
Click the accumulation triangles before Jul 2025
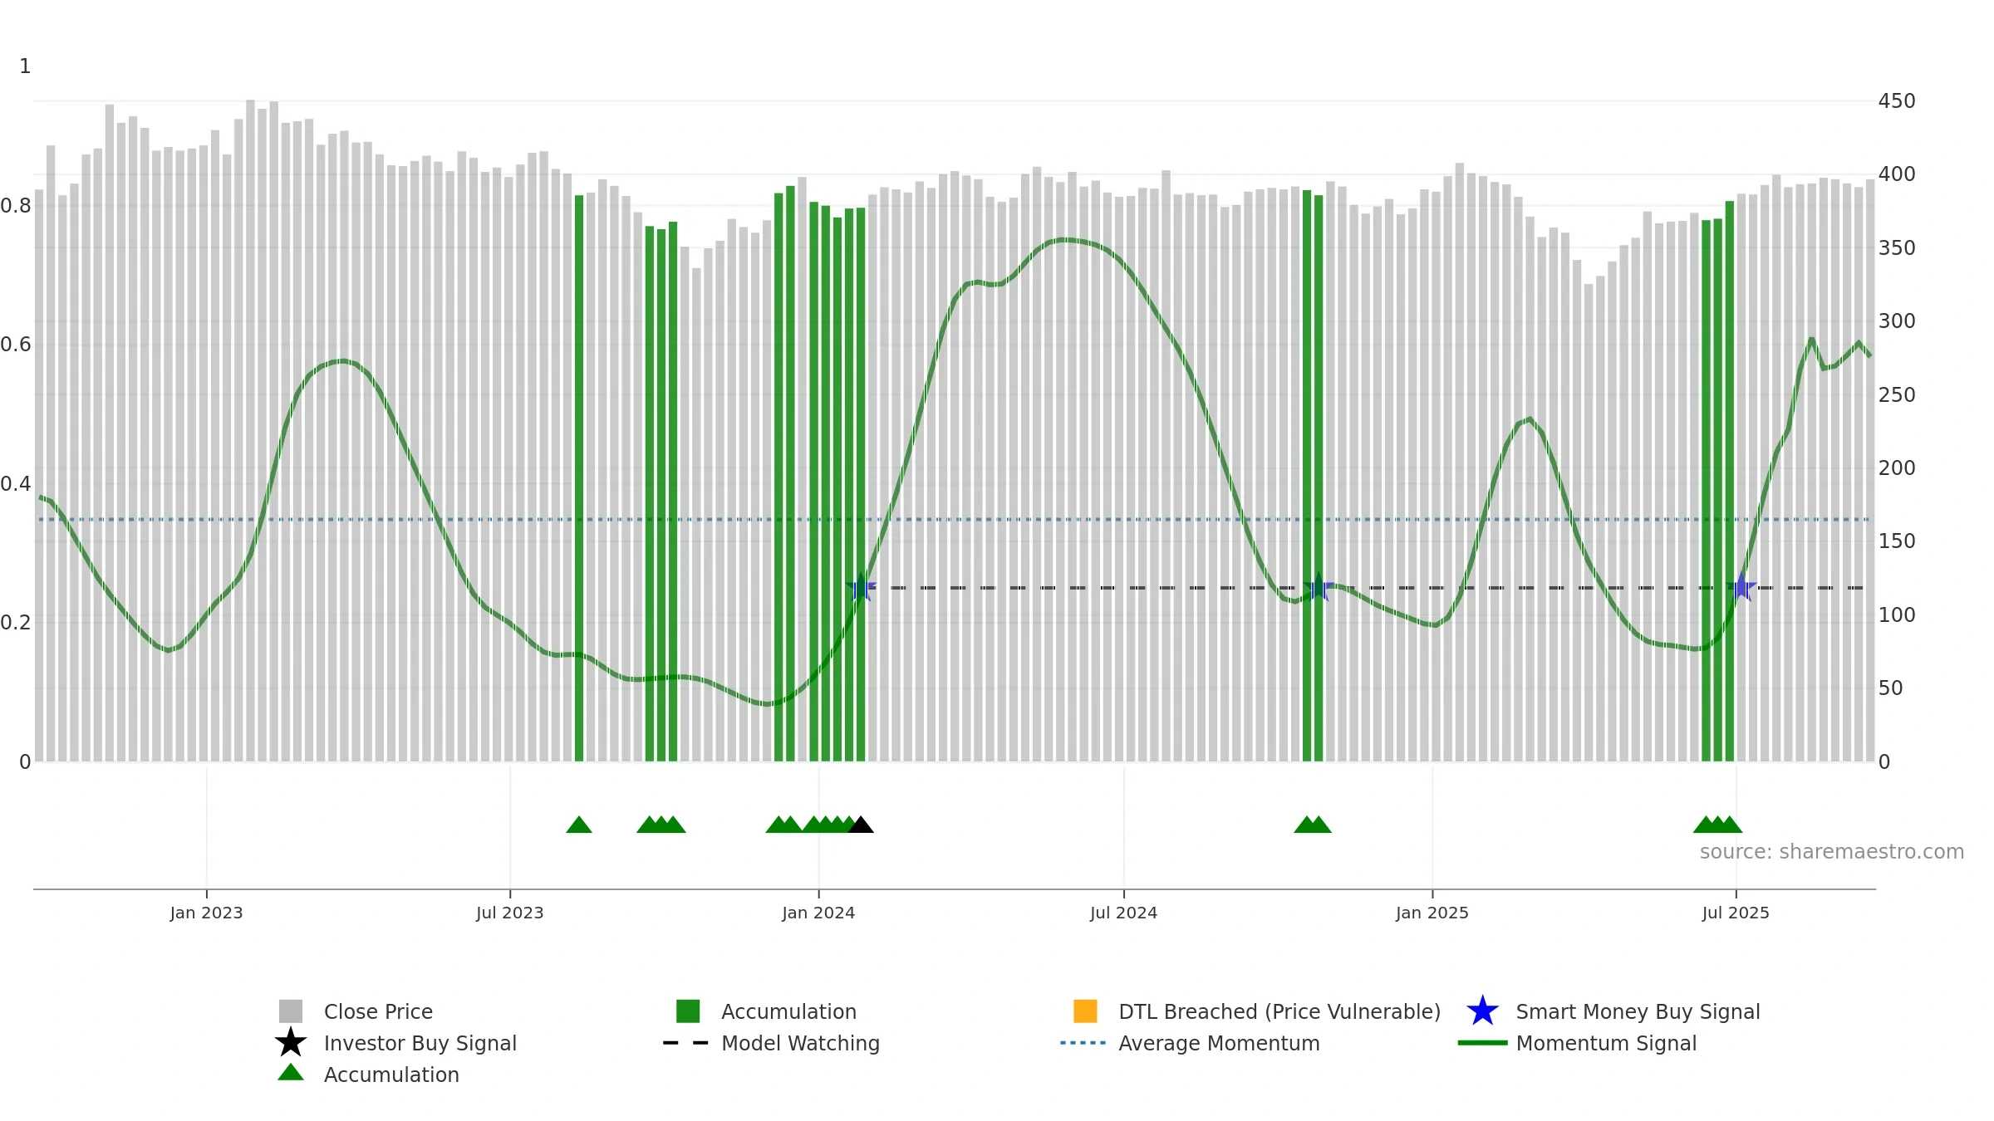[1717, 825]
